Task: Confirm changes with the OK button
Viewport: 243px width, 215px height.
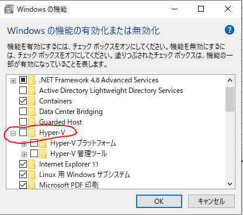Action: click(x=159, y=201)
